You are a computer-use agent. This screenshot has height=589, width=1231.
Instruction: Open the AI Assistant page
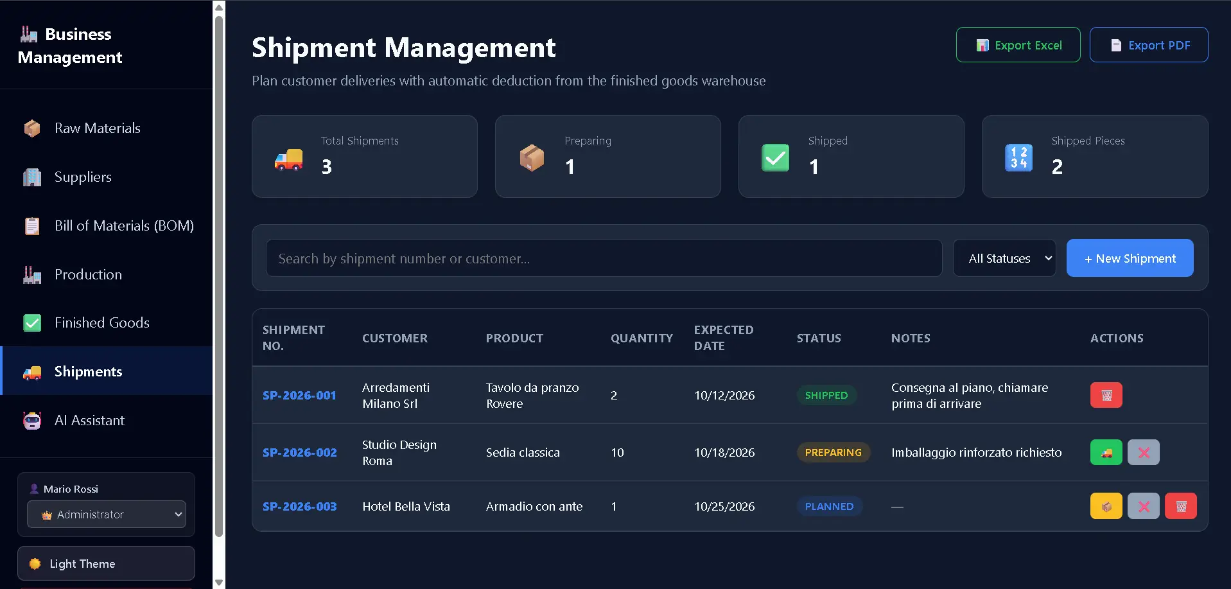pyautogui.click(x=106, y=421)
